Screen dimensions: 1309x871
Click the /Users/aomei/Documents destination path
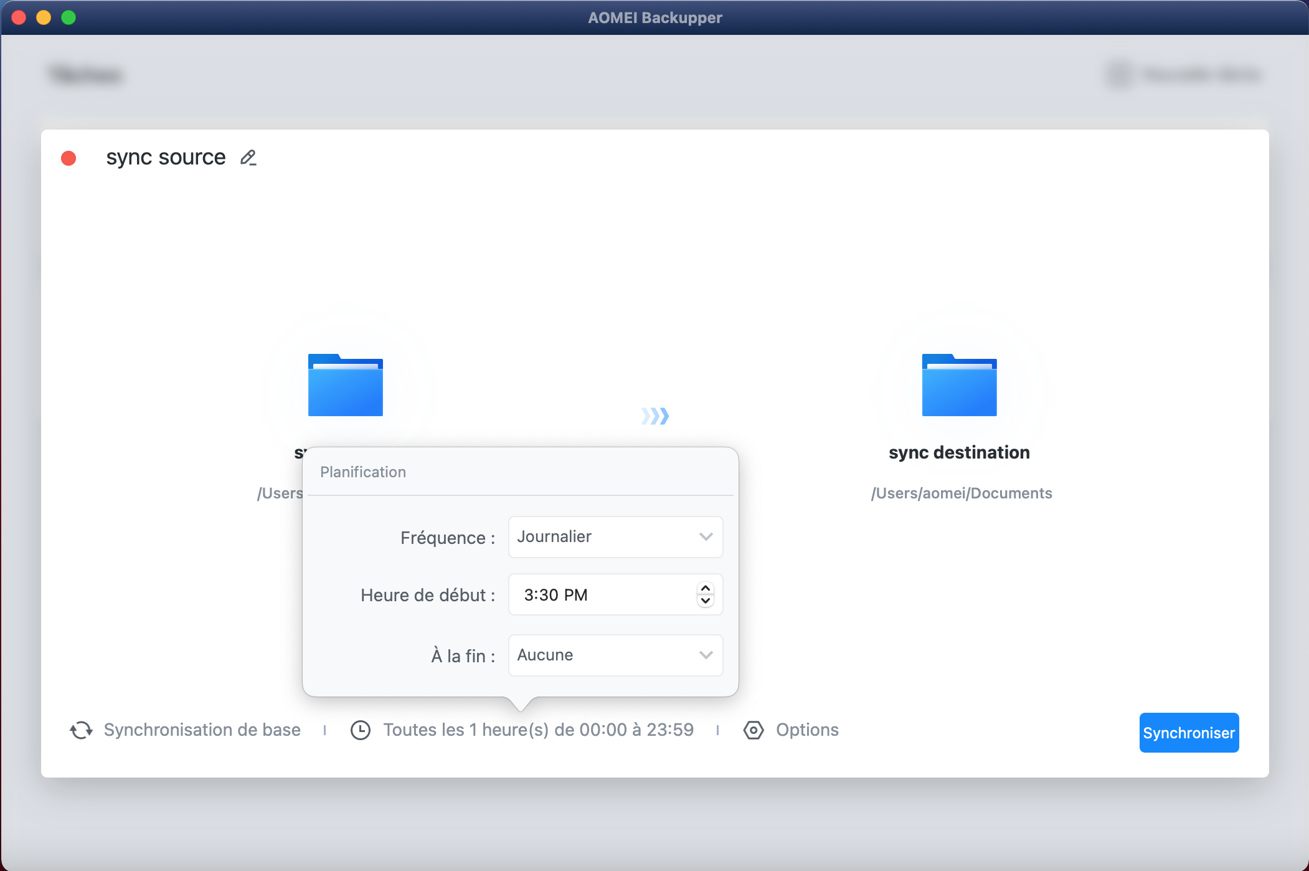961,493
